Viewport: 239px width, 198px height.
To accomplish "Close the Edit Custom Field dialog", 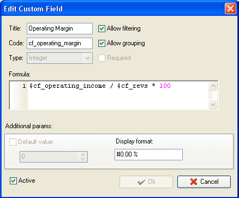I will tap(230, 9).
